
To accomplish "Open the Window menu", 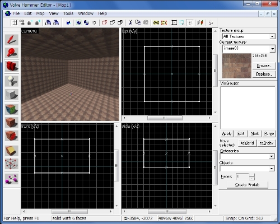I will pyautogui.click(x=86, y=13).
